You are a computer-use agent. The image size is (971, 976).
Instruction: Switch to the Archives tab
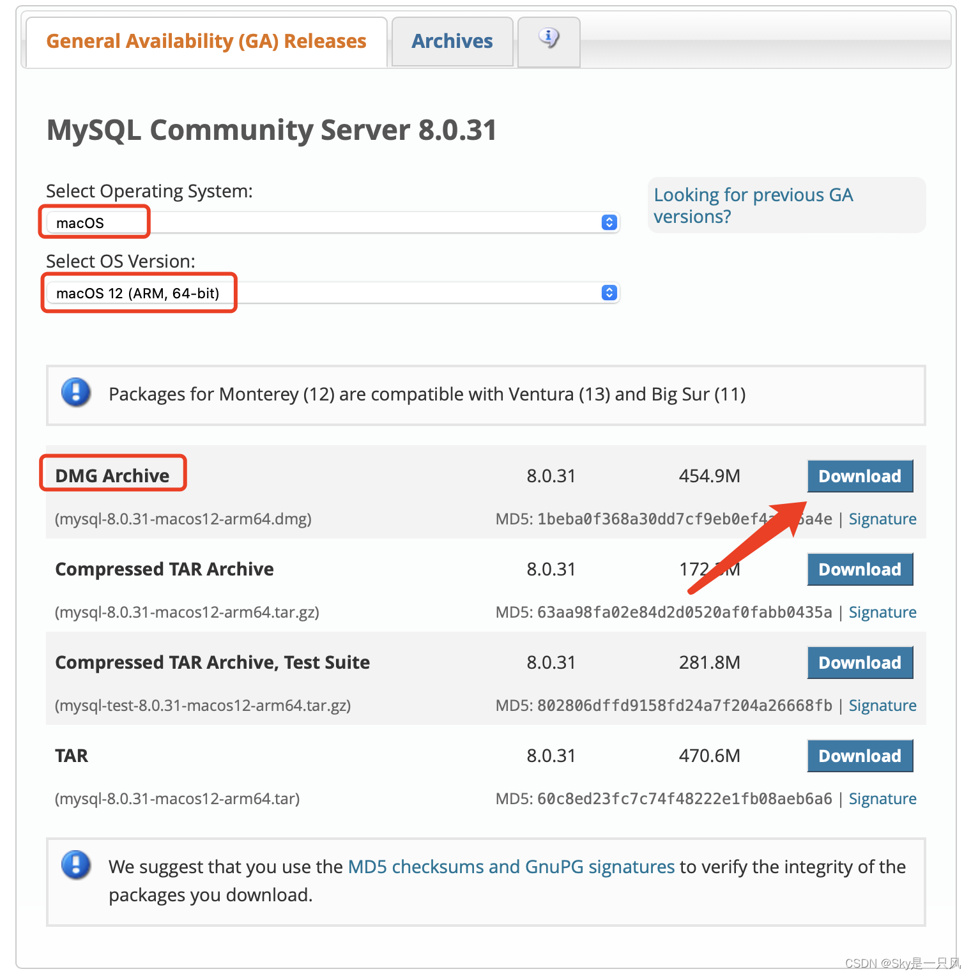(452, 42)
